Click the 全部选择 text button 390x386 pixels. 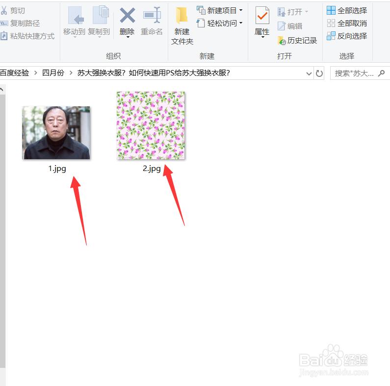[x=352, y=11]
